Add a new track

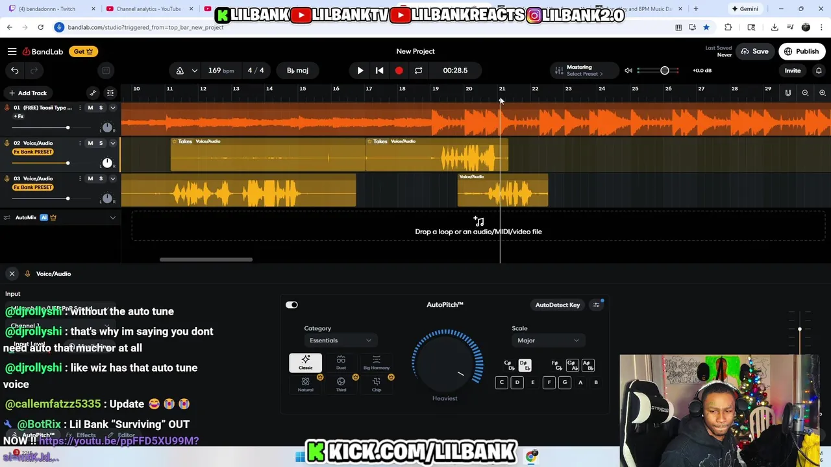28,93
